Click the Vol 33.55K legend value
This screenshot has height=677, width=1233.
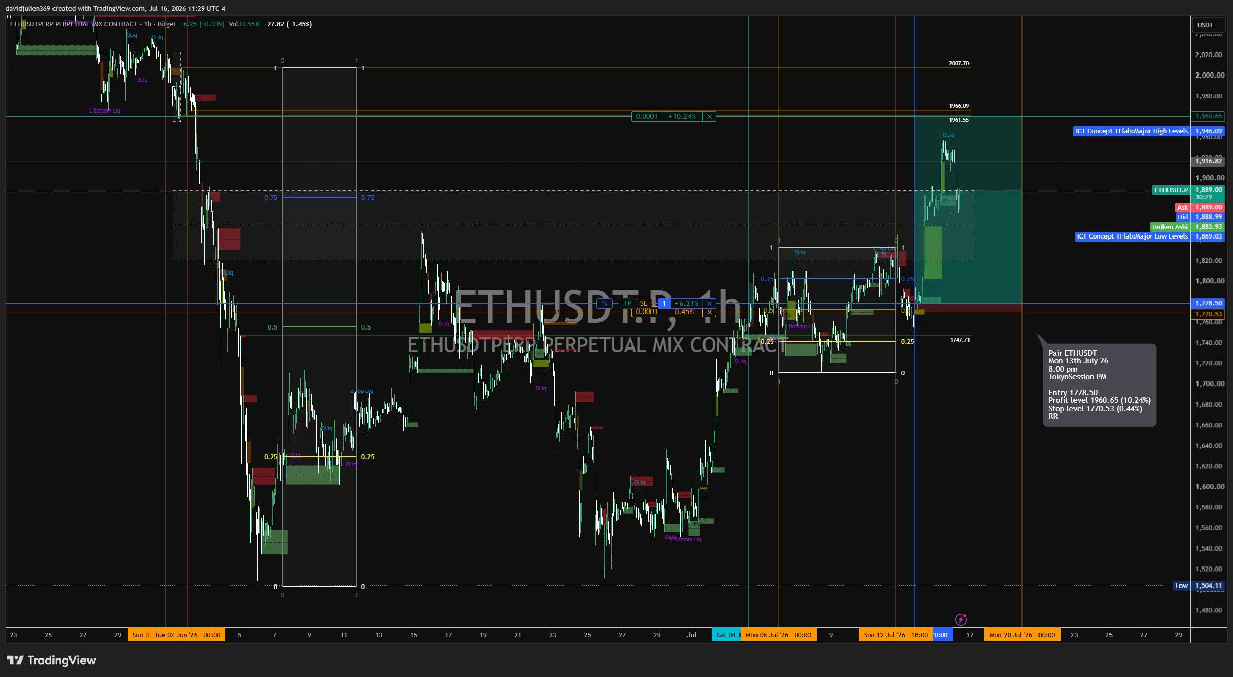tap(244, 24)
